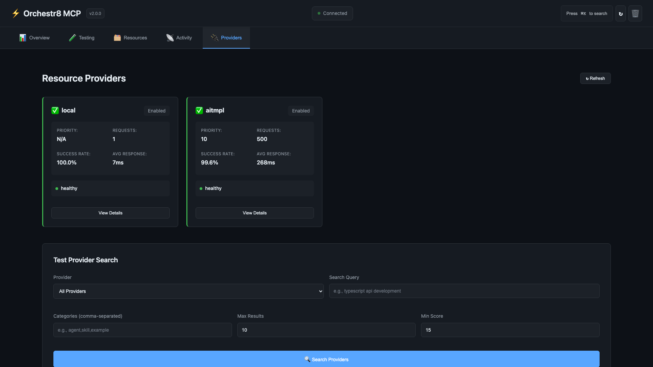Click the local provider name
Image resolution: width=653 pixels, height=367 pixels.
coord(68,110)
